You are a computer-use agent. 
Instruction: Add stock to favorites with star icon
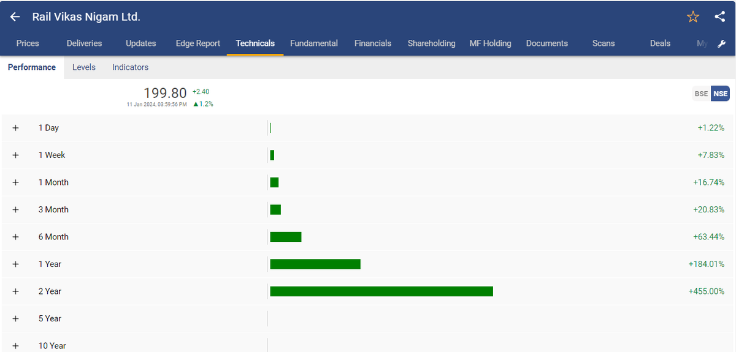point(693,17)
